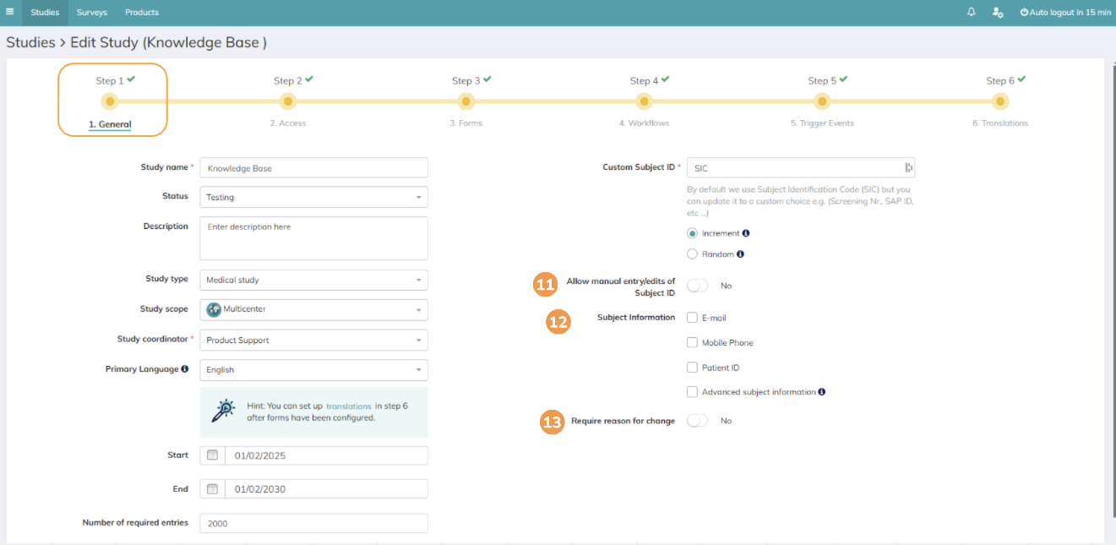Toggle Require reason for change switch
This screenshot has height=545, width=1116.
pos(698,421)
